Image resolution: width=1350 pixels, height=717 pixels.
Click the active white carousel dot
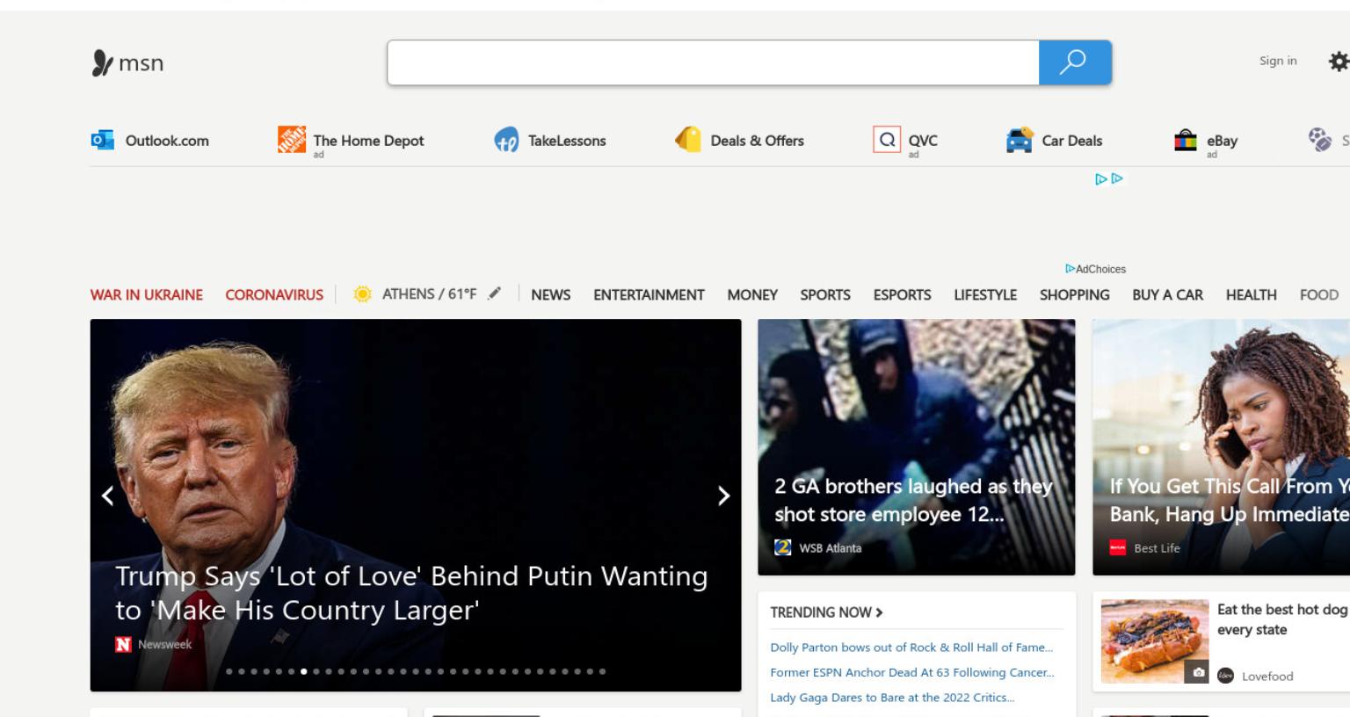[x=304, y=671]
